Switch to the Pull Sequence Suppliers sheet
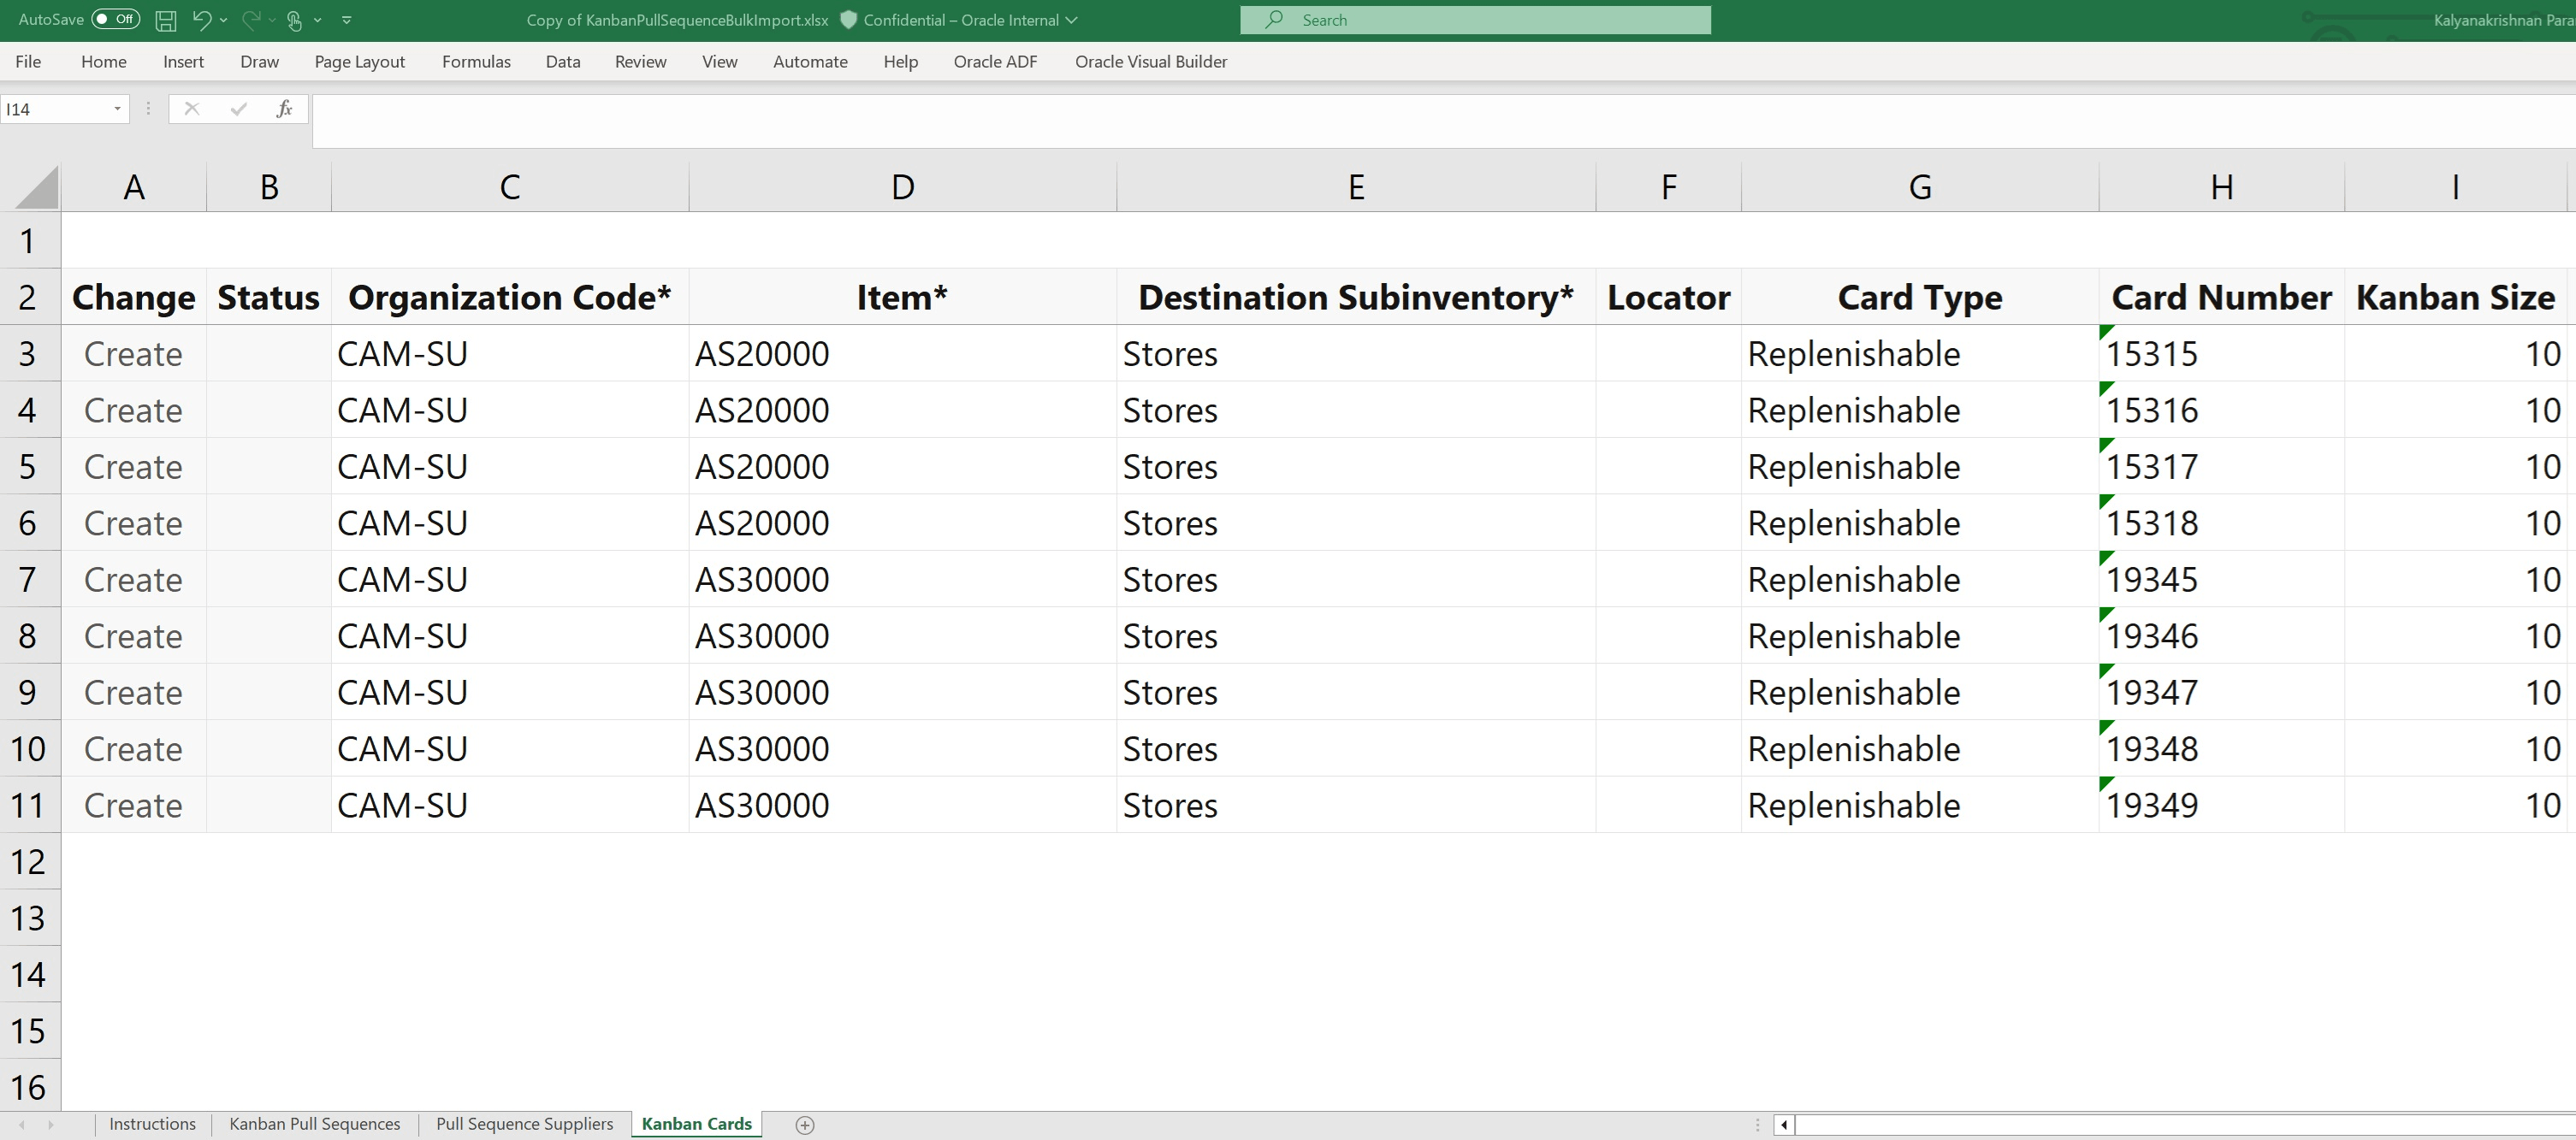Screen dimensions: 2576x1140 [x=524, y=1123]
